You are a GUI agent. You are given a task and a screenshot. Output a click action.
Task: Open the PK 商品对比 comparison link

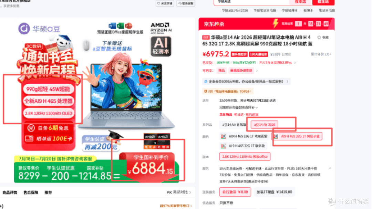(179, 192)
